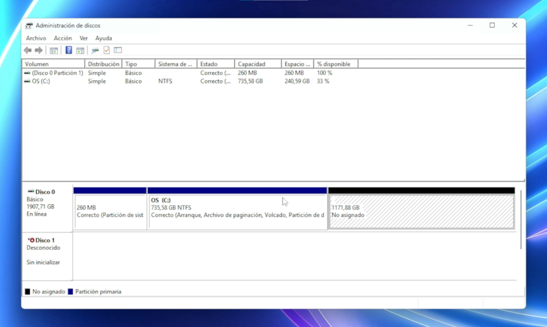This screenshot has width=547, height=327.
Task: Open the Acción menu
Action: 63,38
